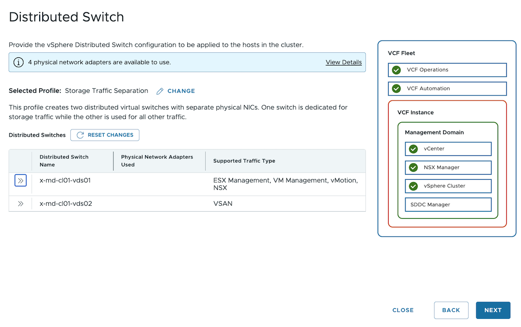This screenshot has height=327, width=521.
Task: Click the Distributed Switches label
Action: (37, 135)
